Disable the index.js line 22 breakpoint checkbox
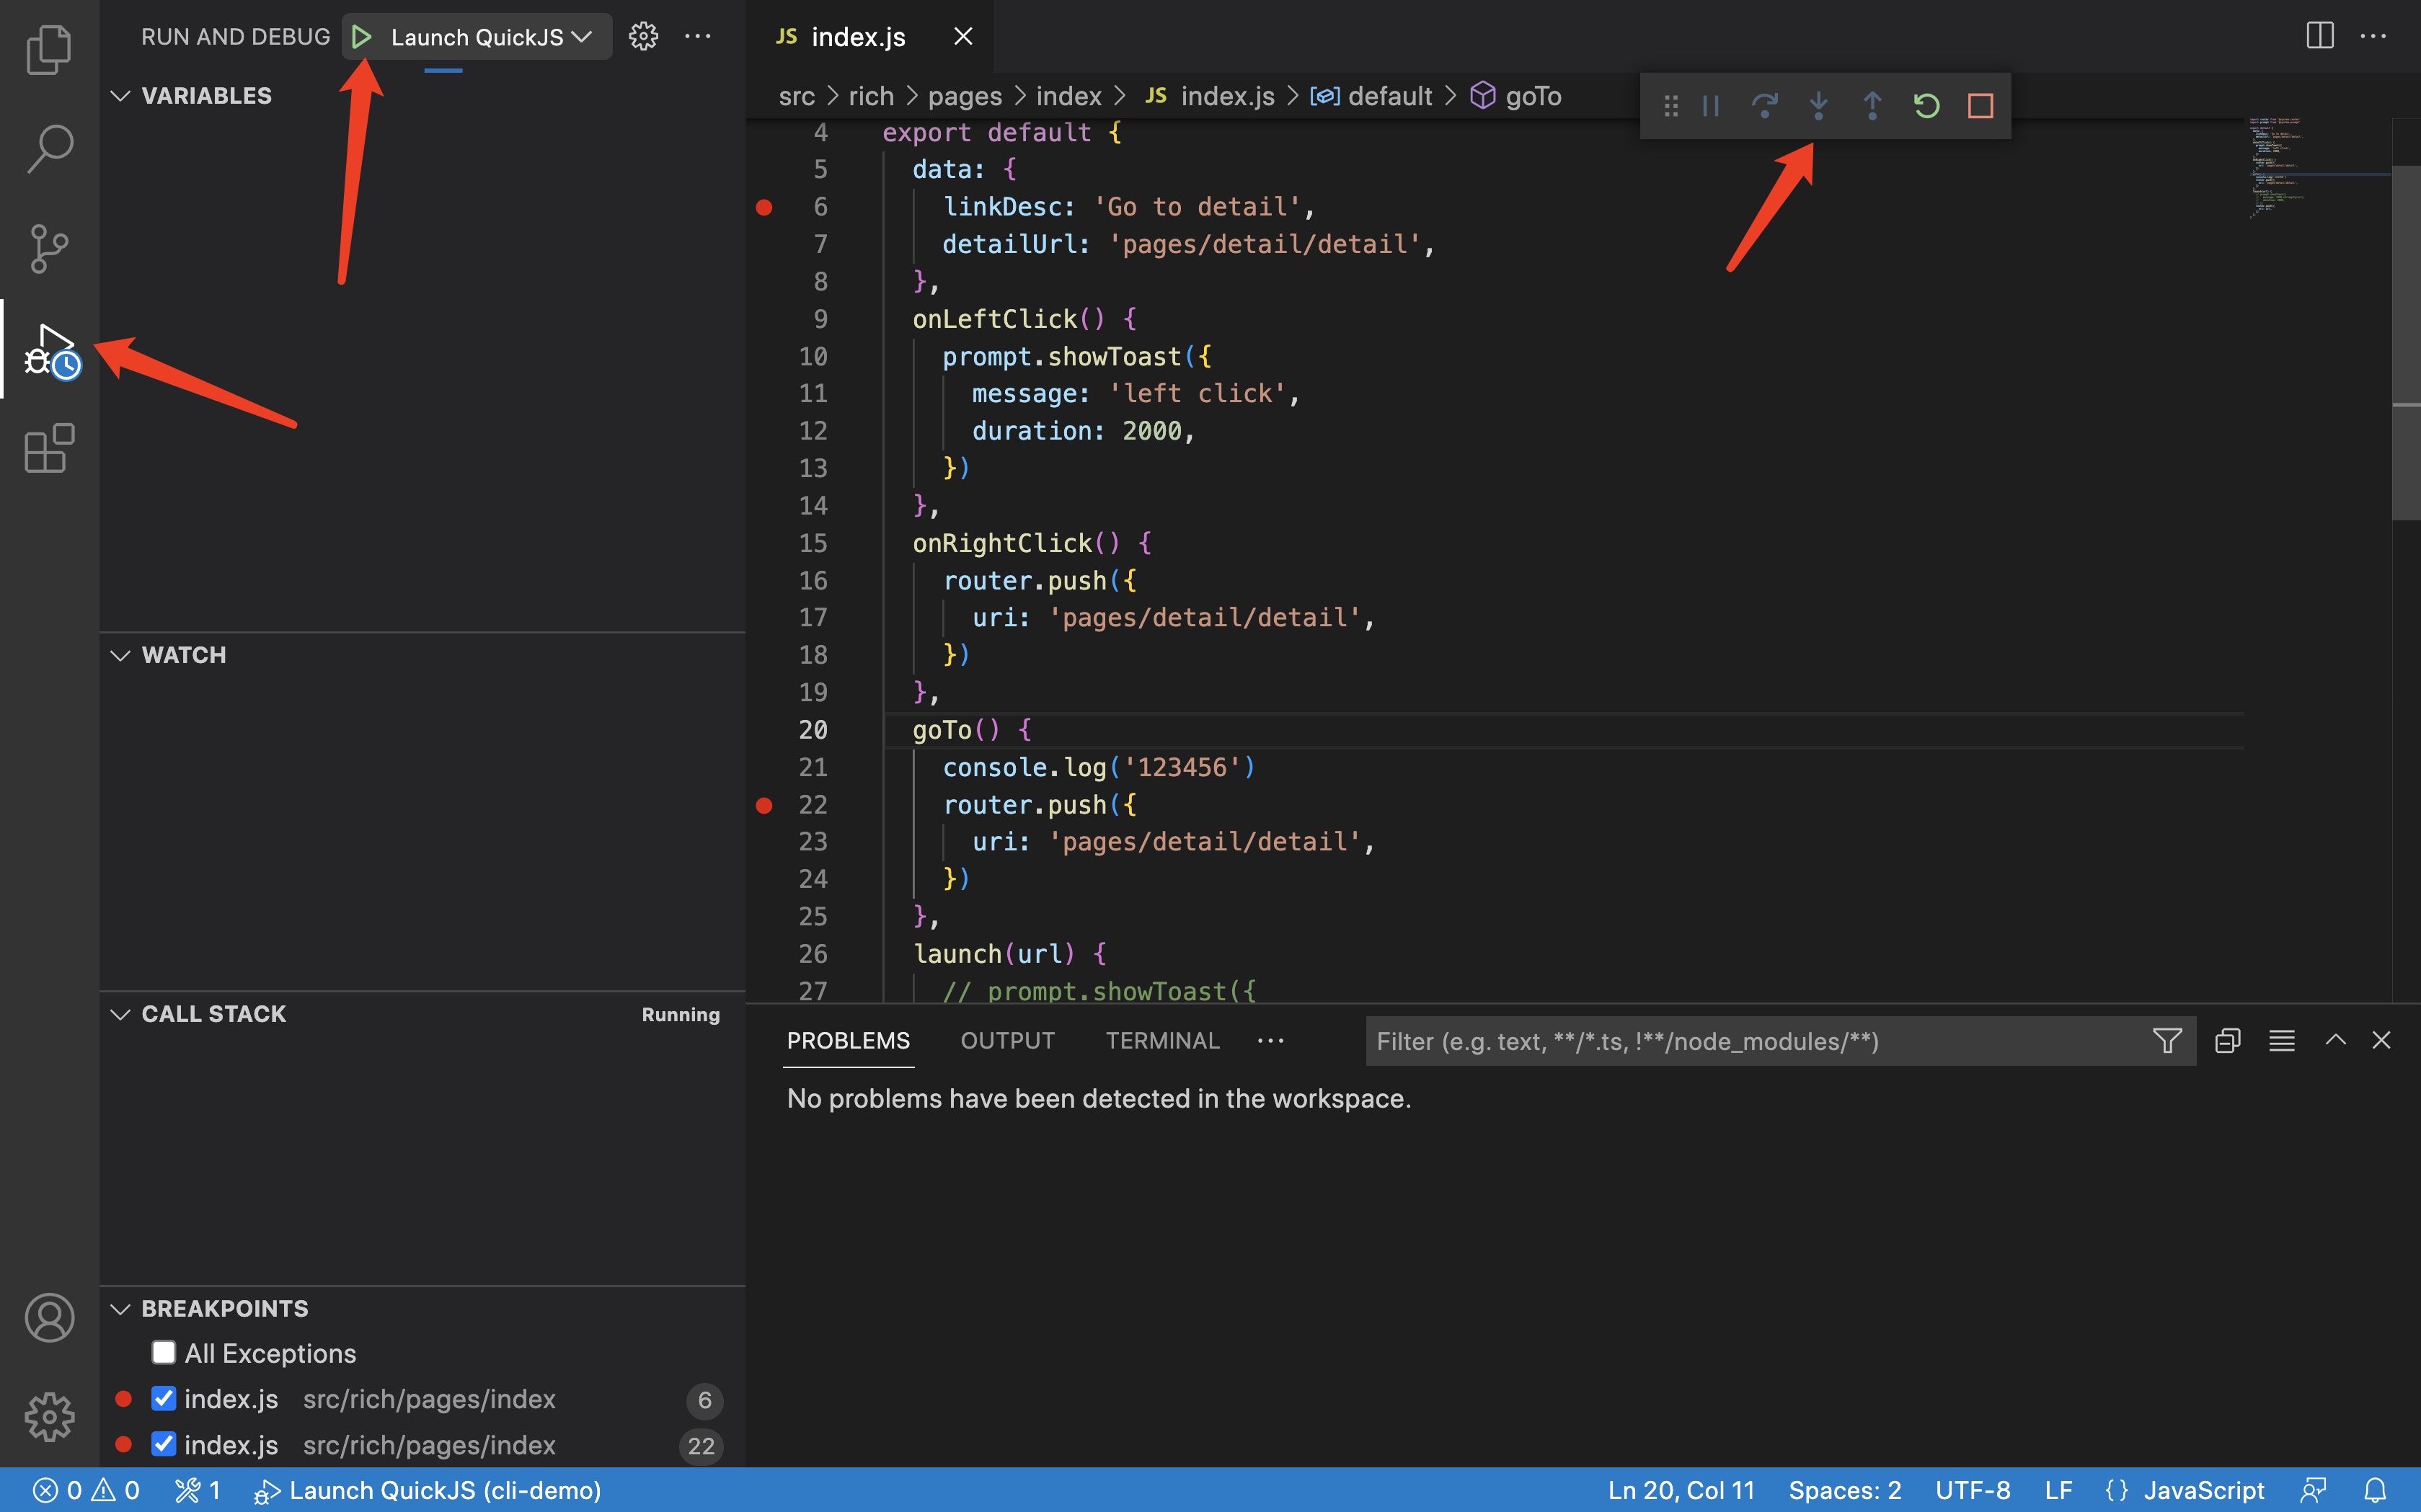The width and height of the screenshot is (2421, 1512). tap(163, 1444)
